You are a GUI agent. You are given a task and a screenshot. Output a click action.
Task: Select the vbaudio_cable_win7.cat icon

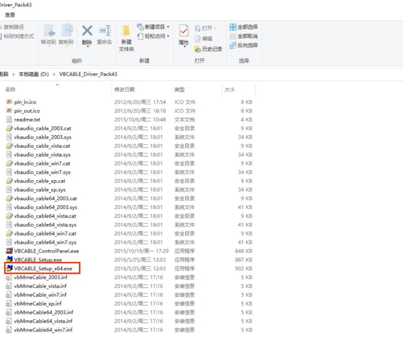point(9,163)
